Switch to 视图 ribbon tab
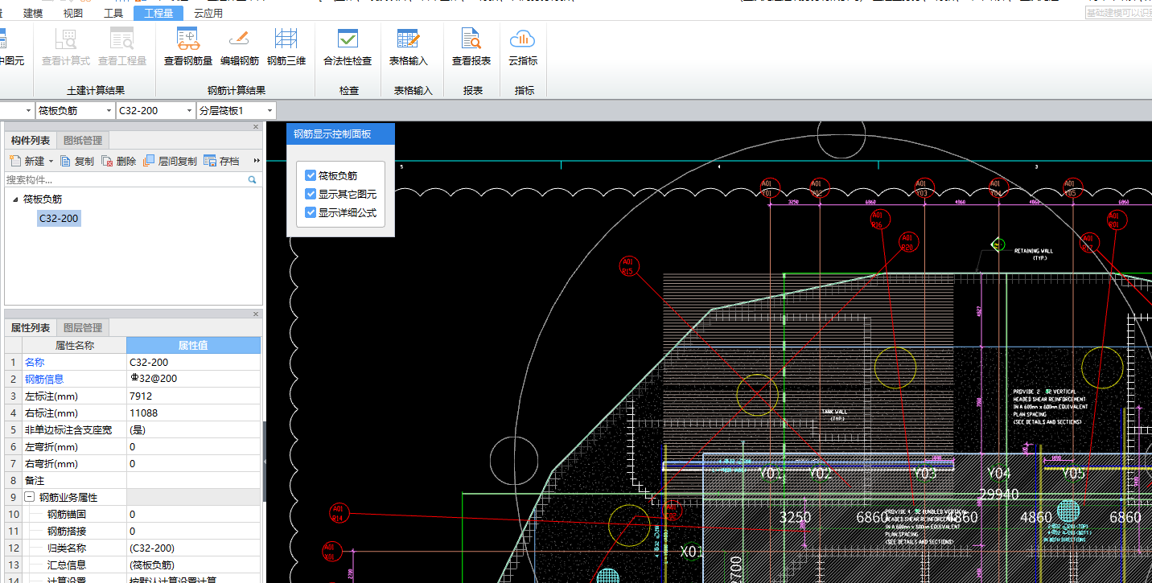1152x583 pixels. point(73,13)
